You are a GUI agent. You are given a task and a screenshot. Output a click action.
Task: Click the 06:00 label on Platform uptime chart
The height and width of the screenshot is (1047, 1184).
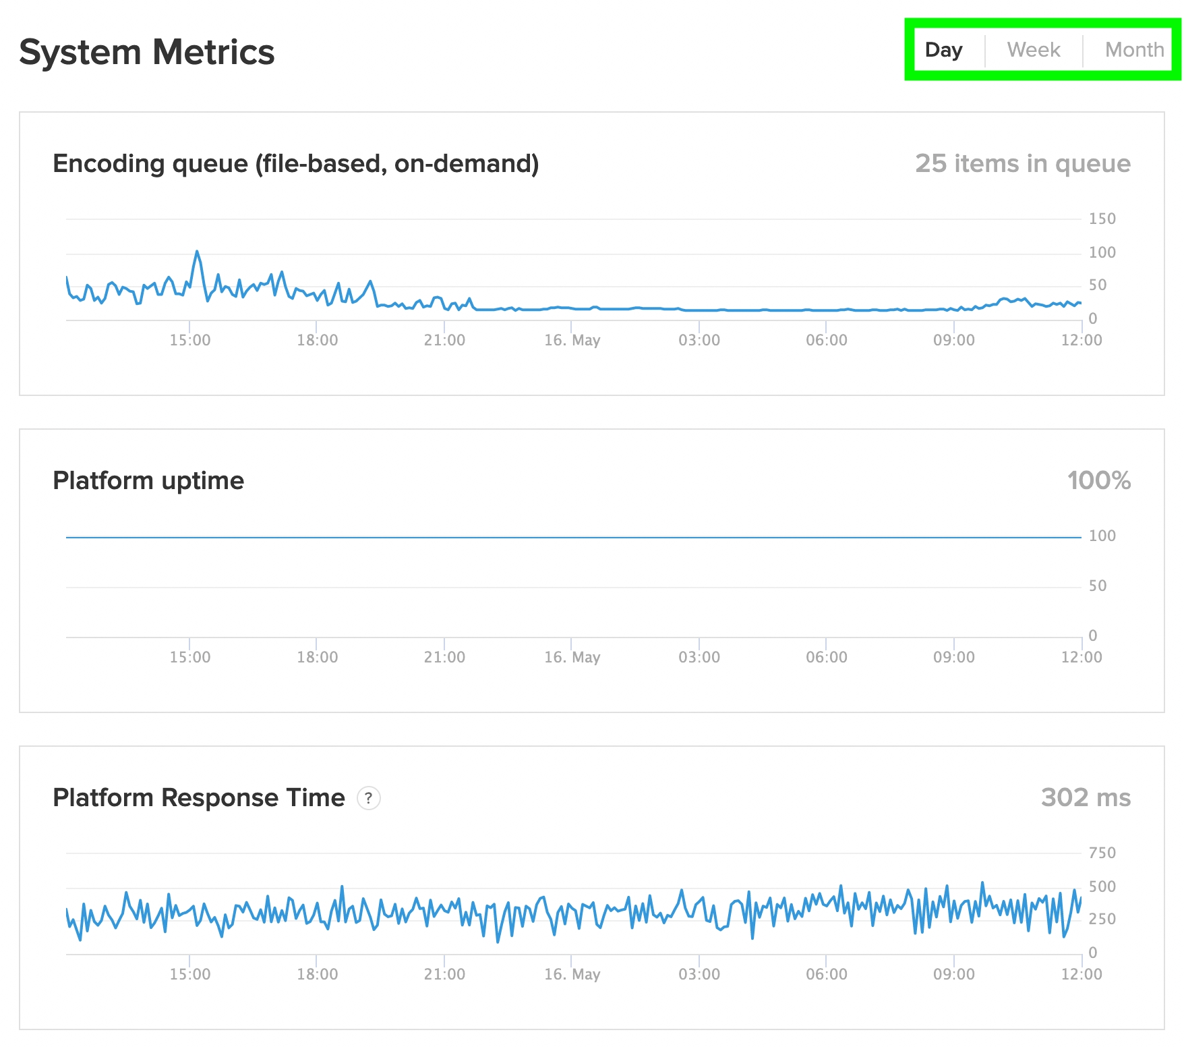click(826, 657)
